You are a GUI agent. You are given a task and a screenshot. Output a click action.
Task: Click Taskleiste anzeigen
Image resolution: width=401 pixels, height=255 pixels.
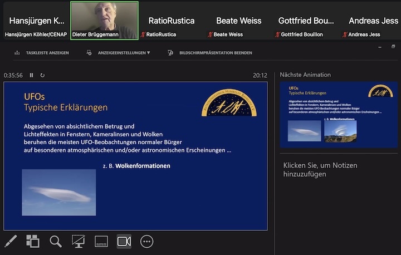pos(42,53)
